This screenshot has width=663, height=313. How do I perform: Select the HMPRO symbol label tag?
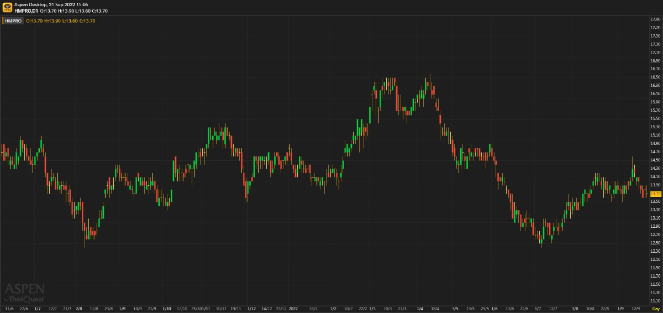coord(13,21)
